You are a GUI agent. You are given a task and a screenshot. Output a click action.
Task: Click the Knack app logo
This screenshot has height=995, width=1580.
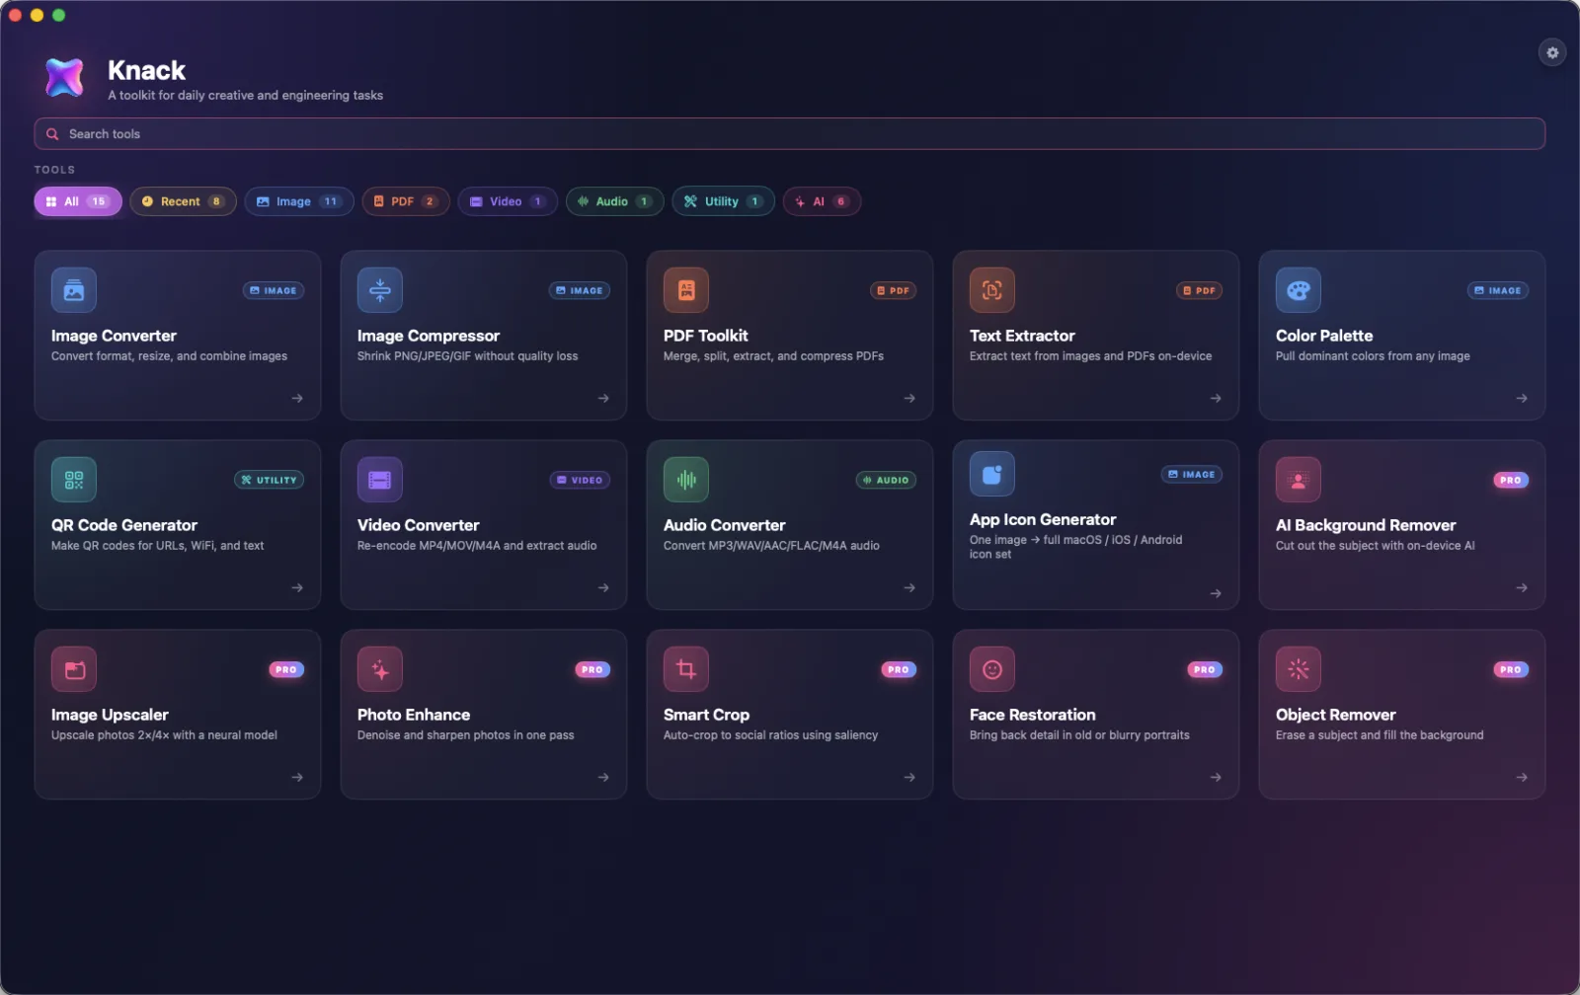pos(64,78)
